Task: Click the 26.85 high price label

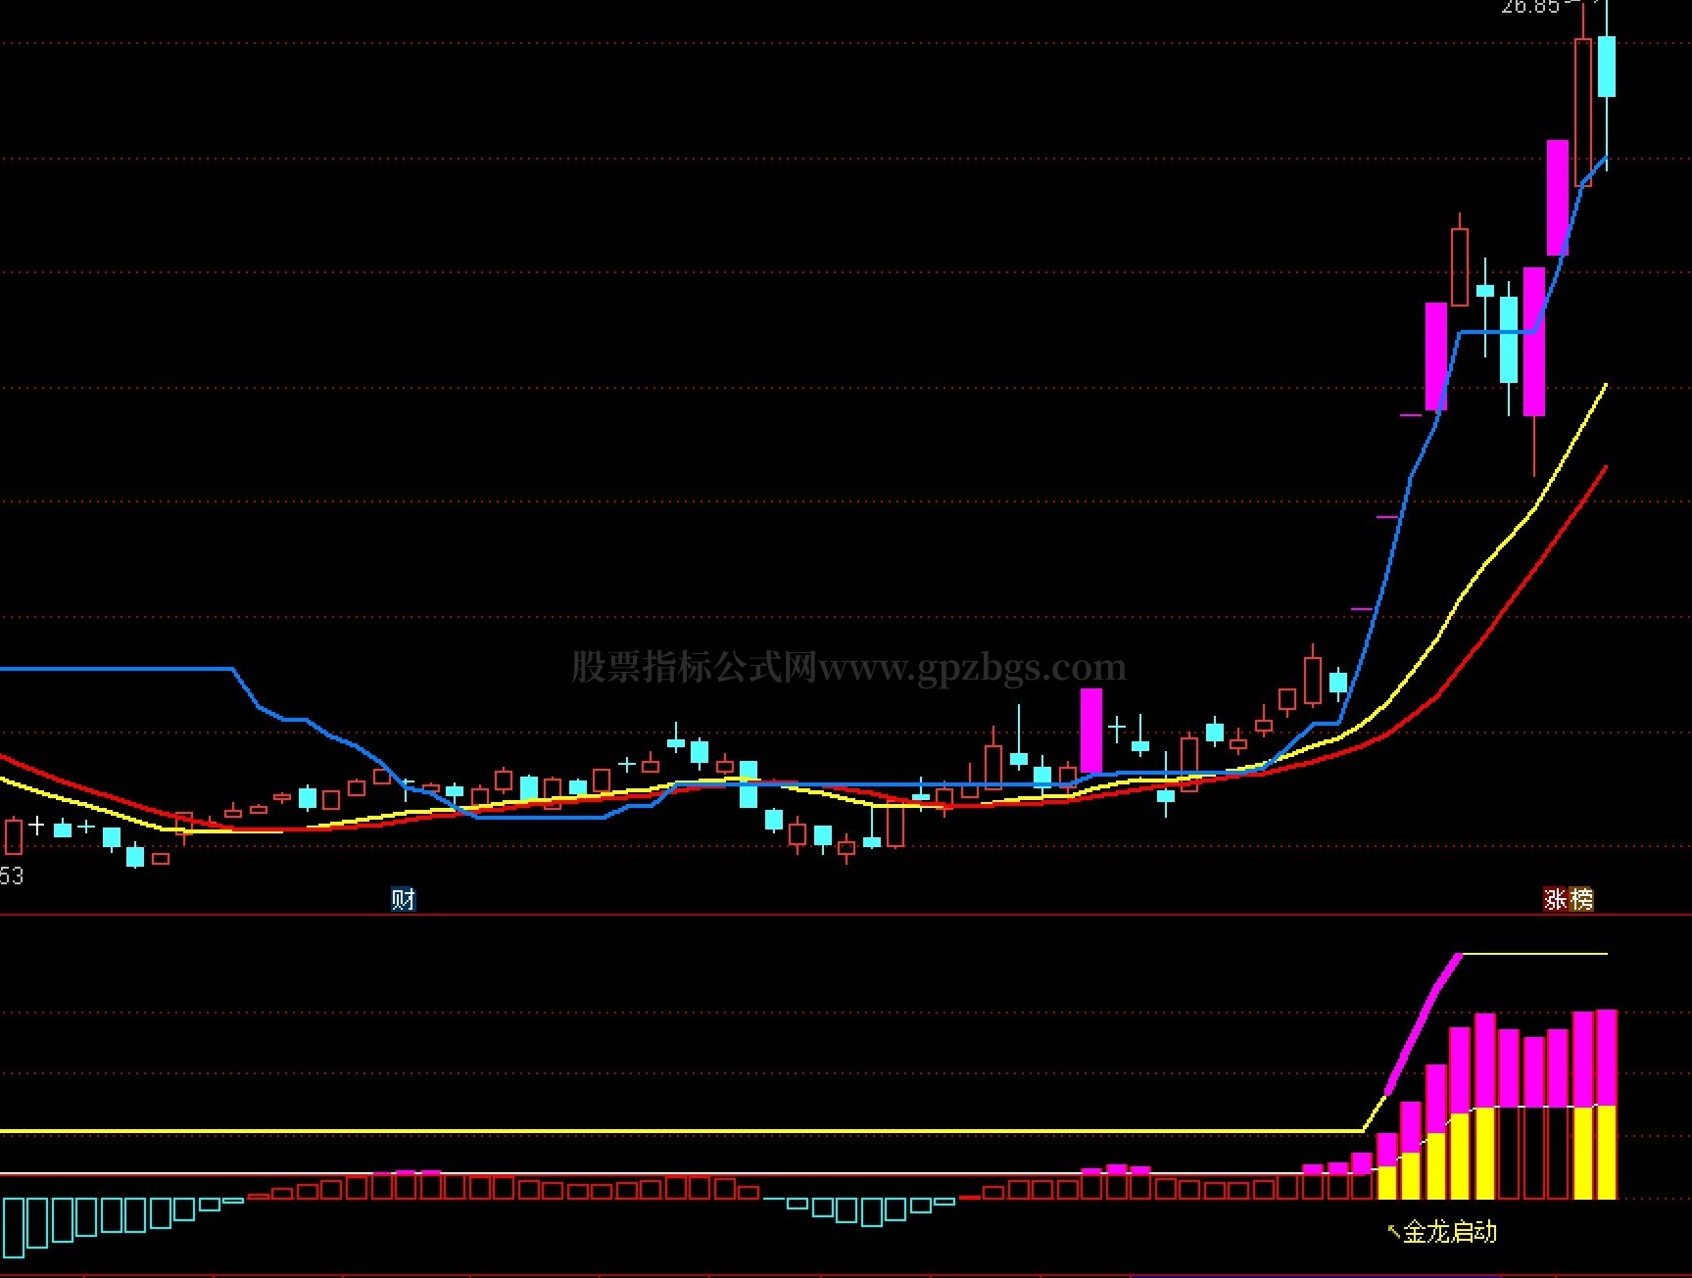Action: 1529,7
